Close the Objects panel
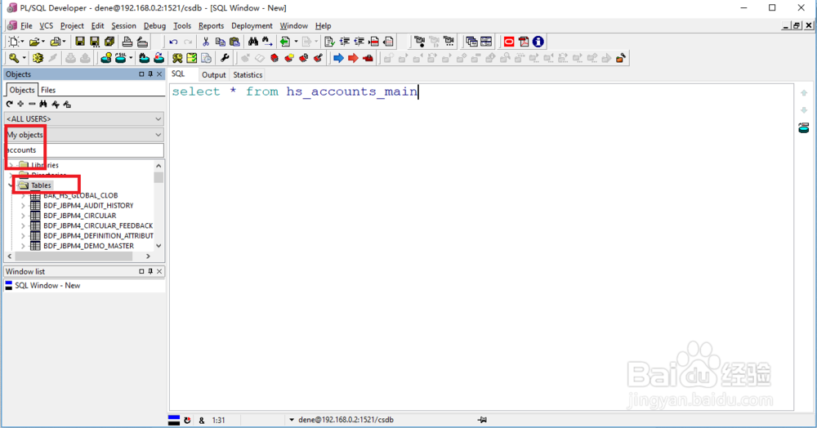The image size is (817, 428). [x=159, y=74]
